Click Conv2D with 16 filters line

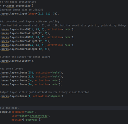coord(37,29)
